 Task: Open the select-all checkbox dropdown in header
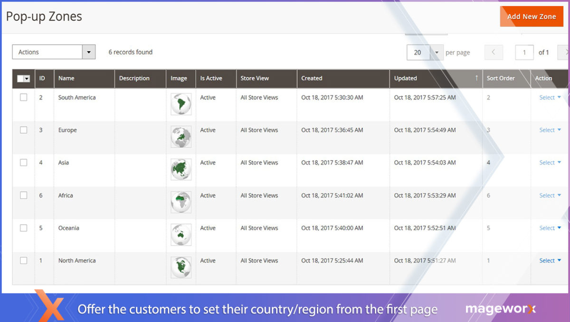[x=27, y=79]
